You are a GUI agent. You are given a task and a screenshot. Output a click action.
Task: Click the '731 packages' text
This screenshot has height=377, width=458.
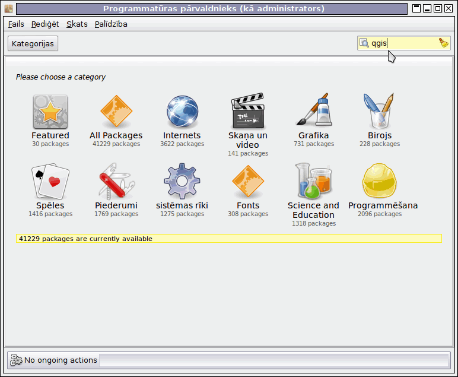(x=314, y=144)
